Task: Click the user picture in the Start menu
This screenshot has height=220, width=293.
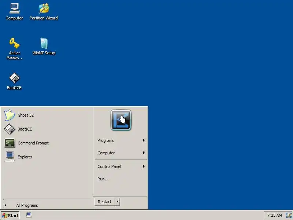Action: coord(121,120)
